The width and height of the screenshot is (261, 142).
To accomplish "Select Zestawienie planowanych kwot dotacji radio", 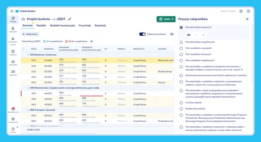I will pyautogui.click(x=181, y=76).
